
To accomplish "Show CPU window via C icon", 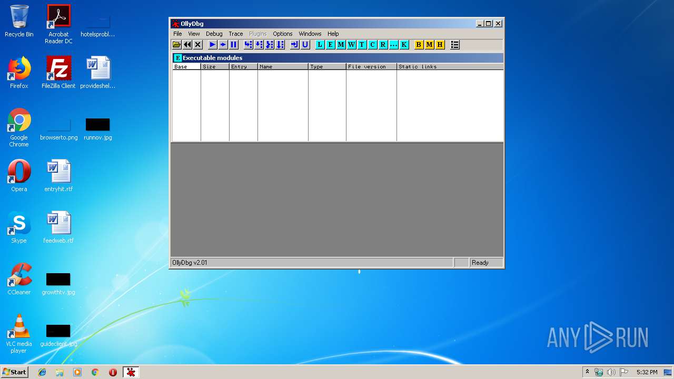I will (x=372, y=45).
